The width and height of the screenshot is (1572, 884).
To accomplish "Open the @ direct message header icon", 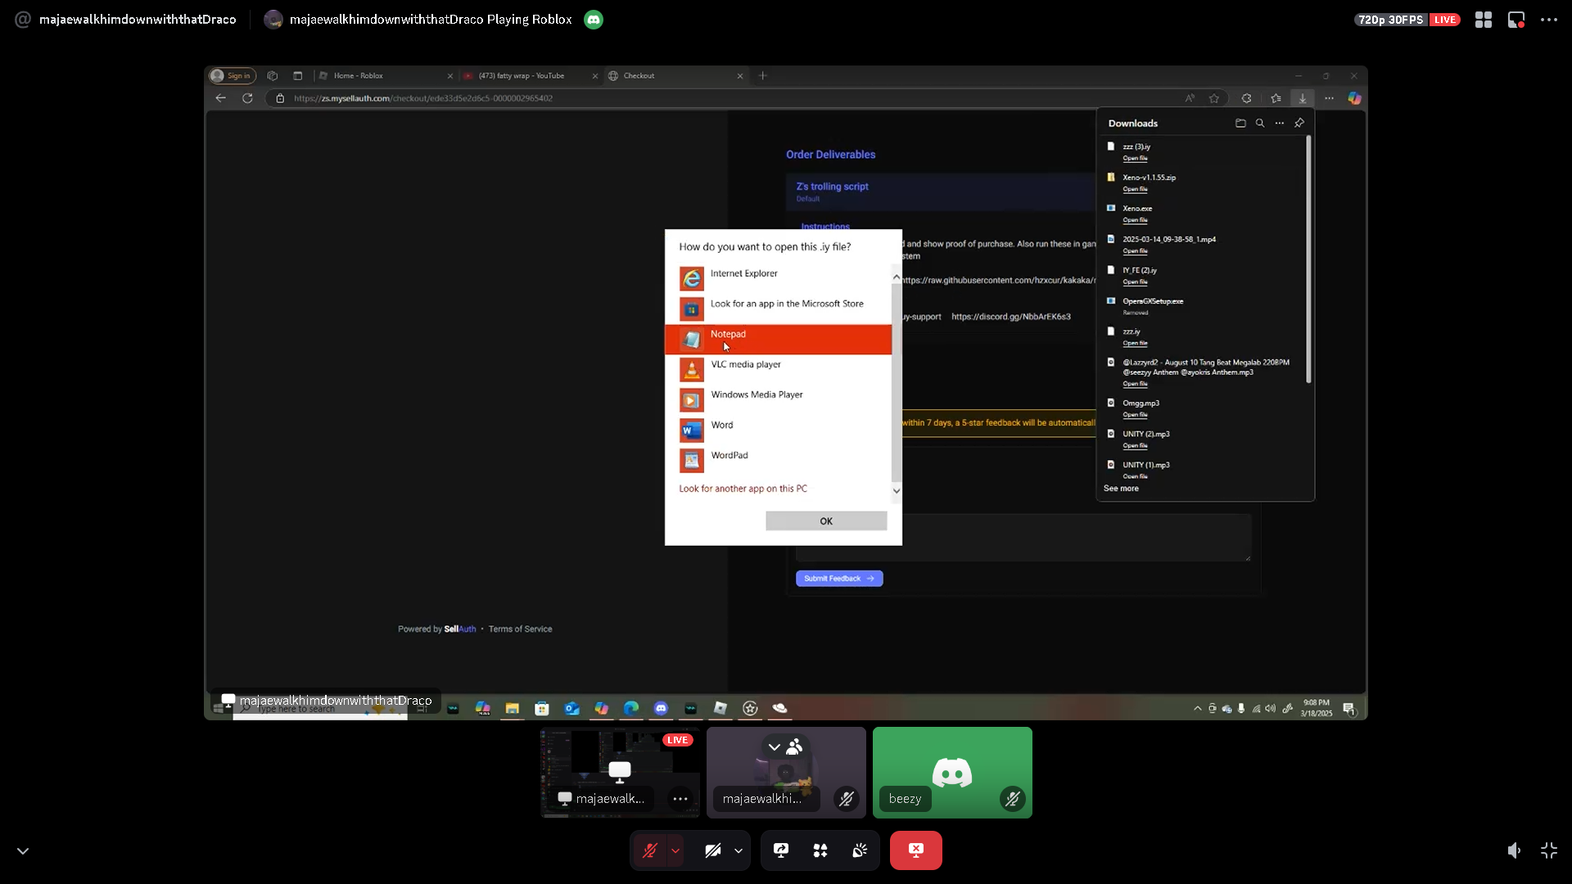I will 23,20.
